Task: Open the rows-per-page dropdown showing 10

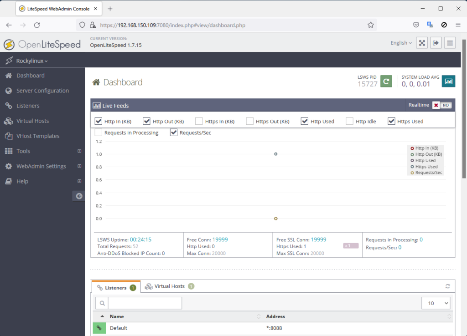Action: point(436,303)
